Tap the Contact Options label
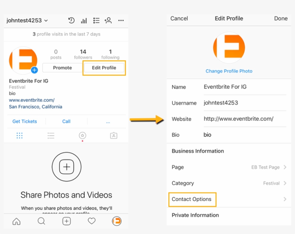Image resolution: width=295 pixels, height=234 pixels. pos(191,199)
